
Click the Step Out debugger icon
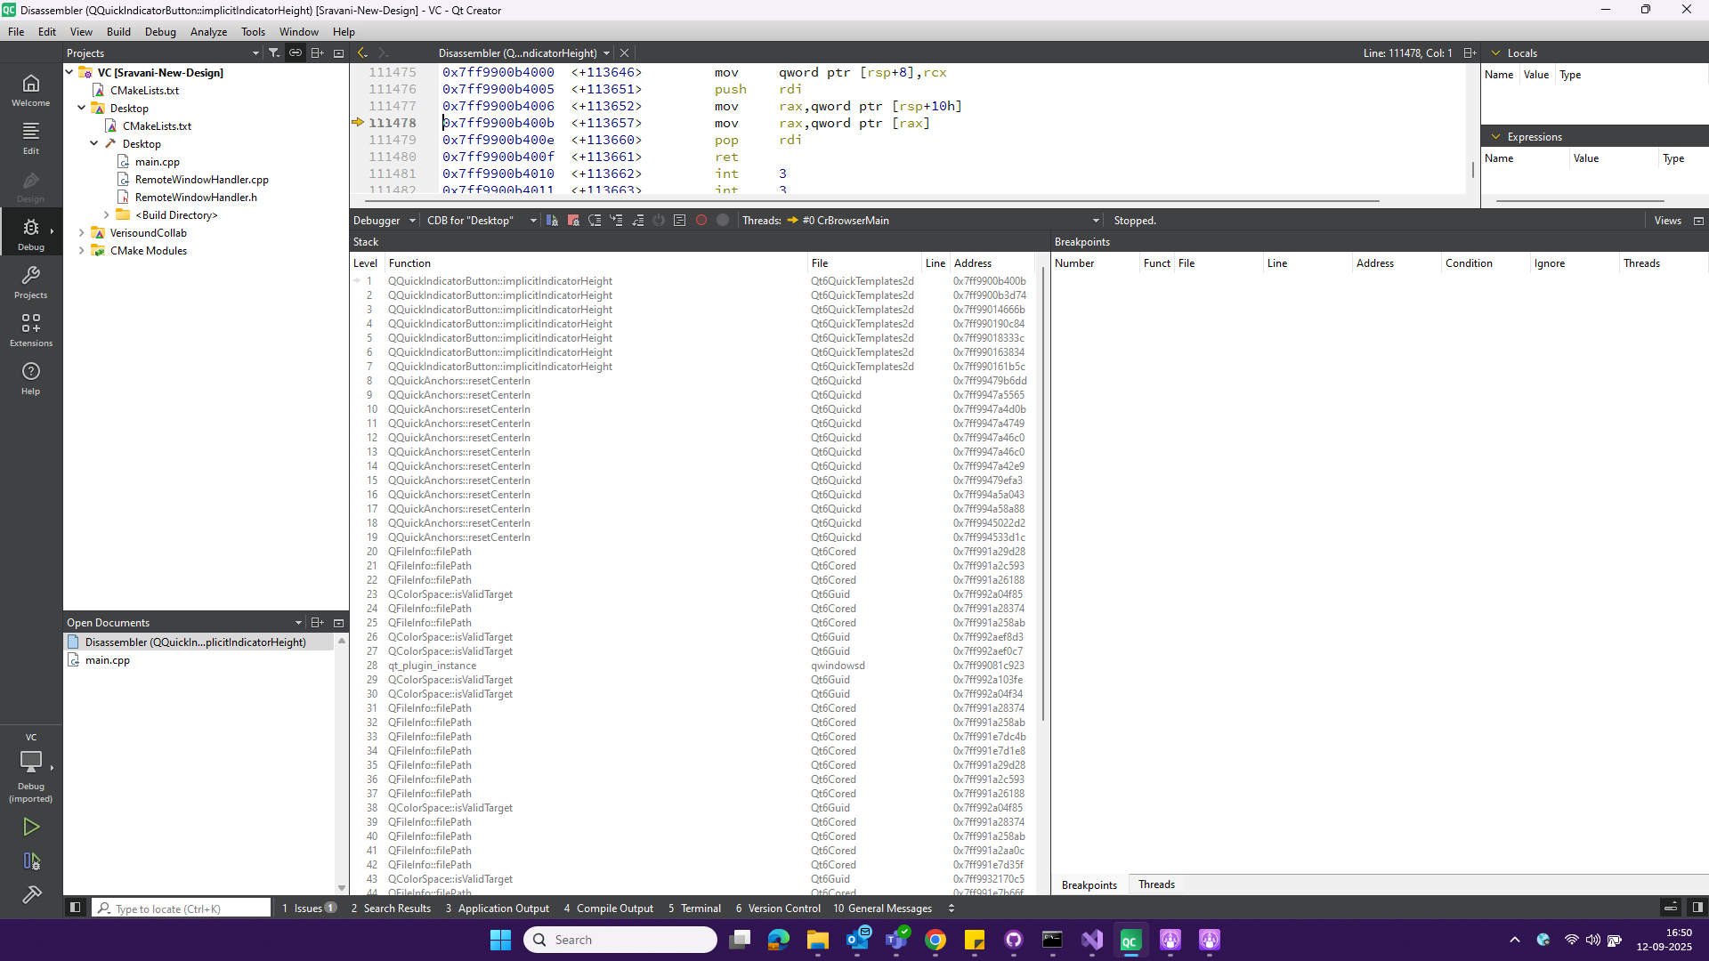637,221
